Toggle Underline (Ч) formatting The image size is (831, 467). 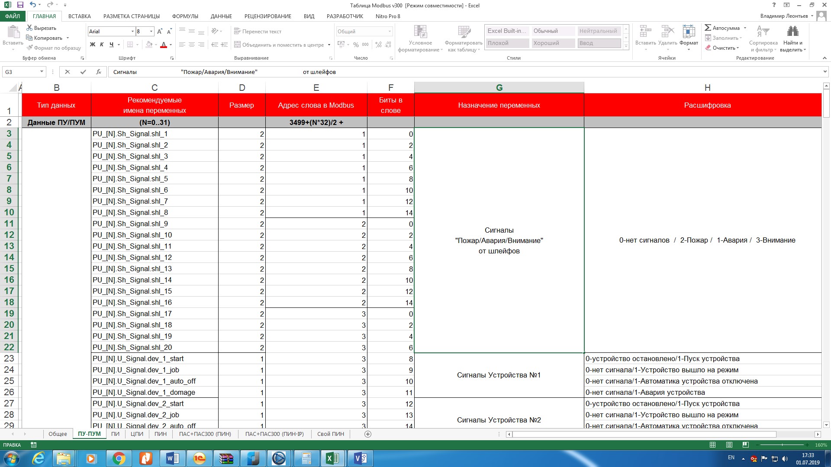coord(112,45)
